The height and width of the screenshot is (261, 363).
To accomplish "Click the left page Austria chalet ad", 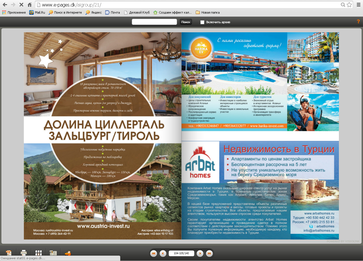I will (102, 136).
